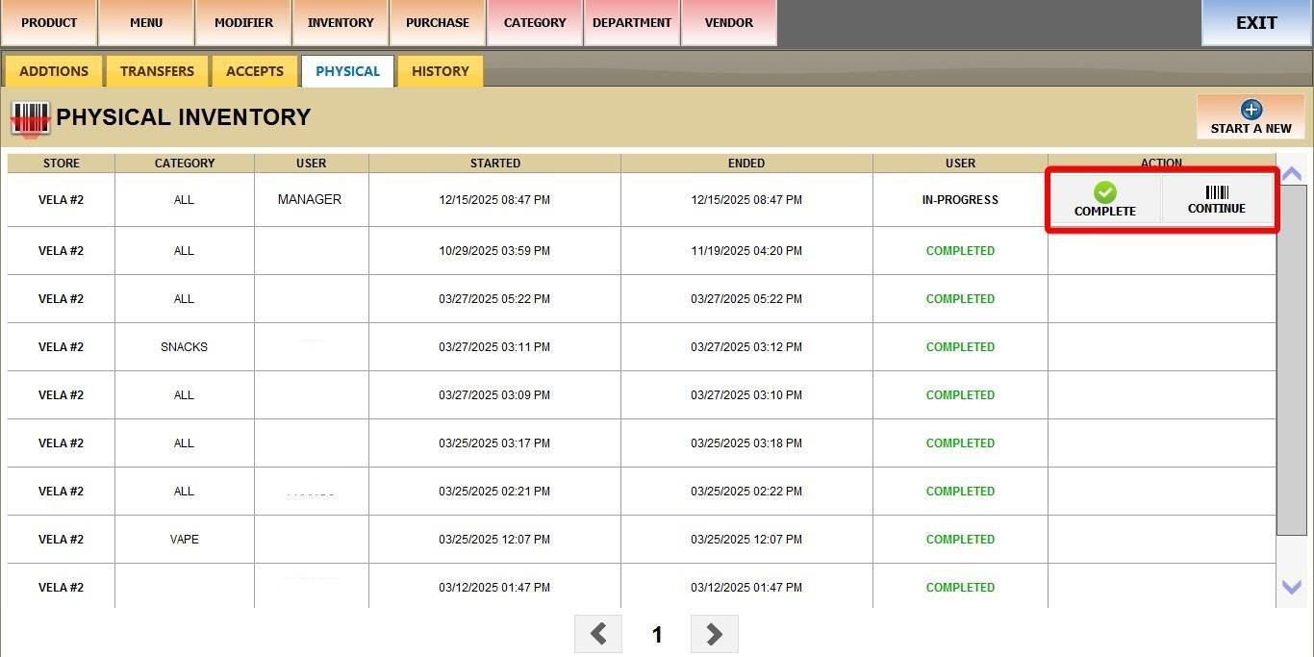Open the Addtions tab
Screen dimensions: 1314x657
pos(54,71)
